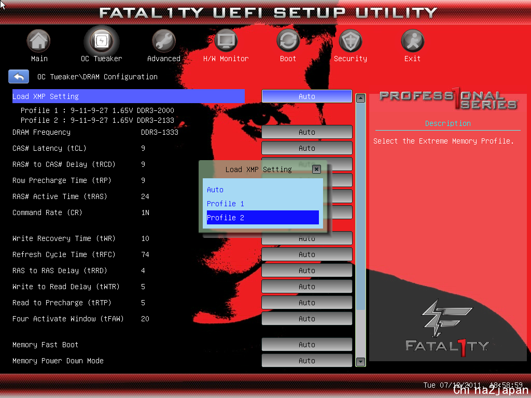This screenshot has height=398, width=531.
Task: Click the Select the Extreme Memory Profile text
Action: (x=444, y=141)
